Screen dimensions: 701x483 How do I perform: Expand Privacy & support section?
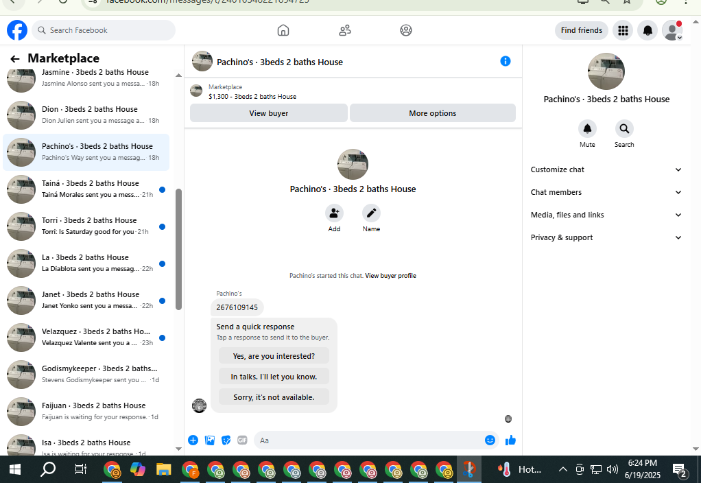click(x=606, y=237)
